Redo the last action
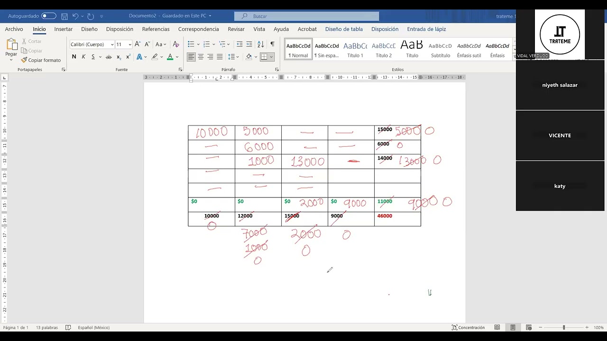 click(x=91, y=16)
